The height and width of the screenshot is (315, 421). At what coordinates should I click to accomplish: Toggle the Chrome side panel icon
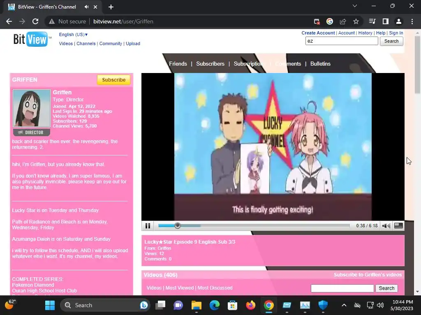tap(386, 21)
